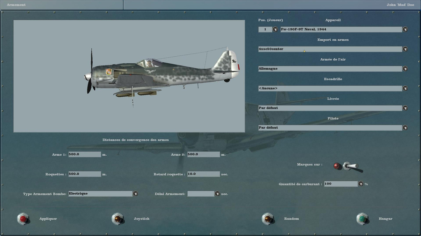Click the <Aucune> squadron field
The height and width of the screenshot is (236, 421).
click(330, 88)
